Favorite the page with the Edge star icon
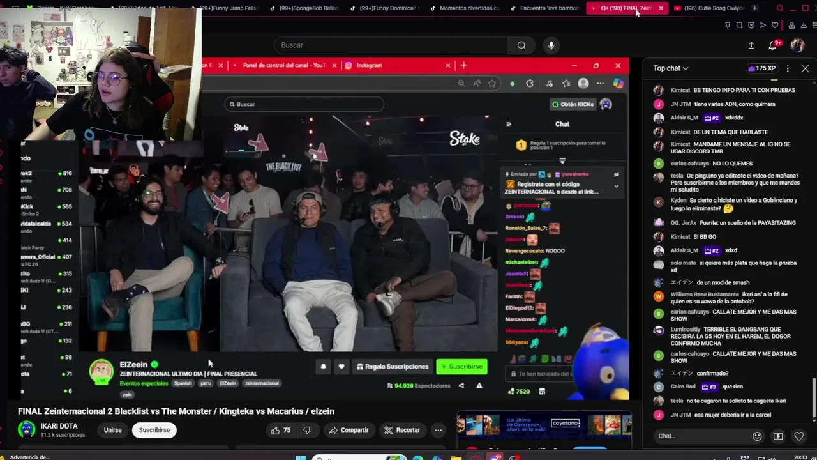 pos(492,84)
